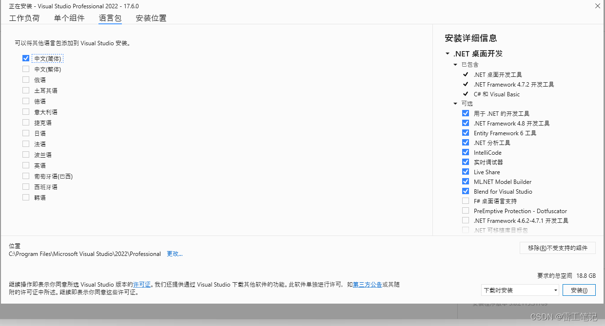Uncheck the 中文(简体) language pack
The image size is (605, 326).
26,58
